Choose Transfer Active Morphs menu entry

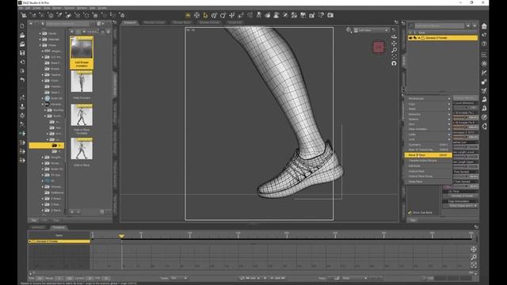[428, 161]
